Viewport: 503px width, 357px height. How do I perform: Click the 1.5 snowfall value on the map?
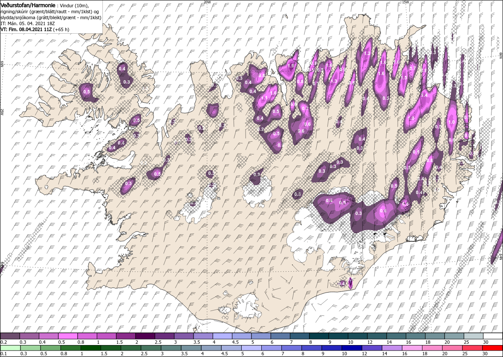coord(404,78)
